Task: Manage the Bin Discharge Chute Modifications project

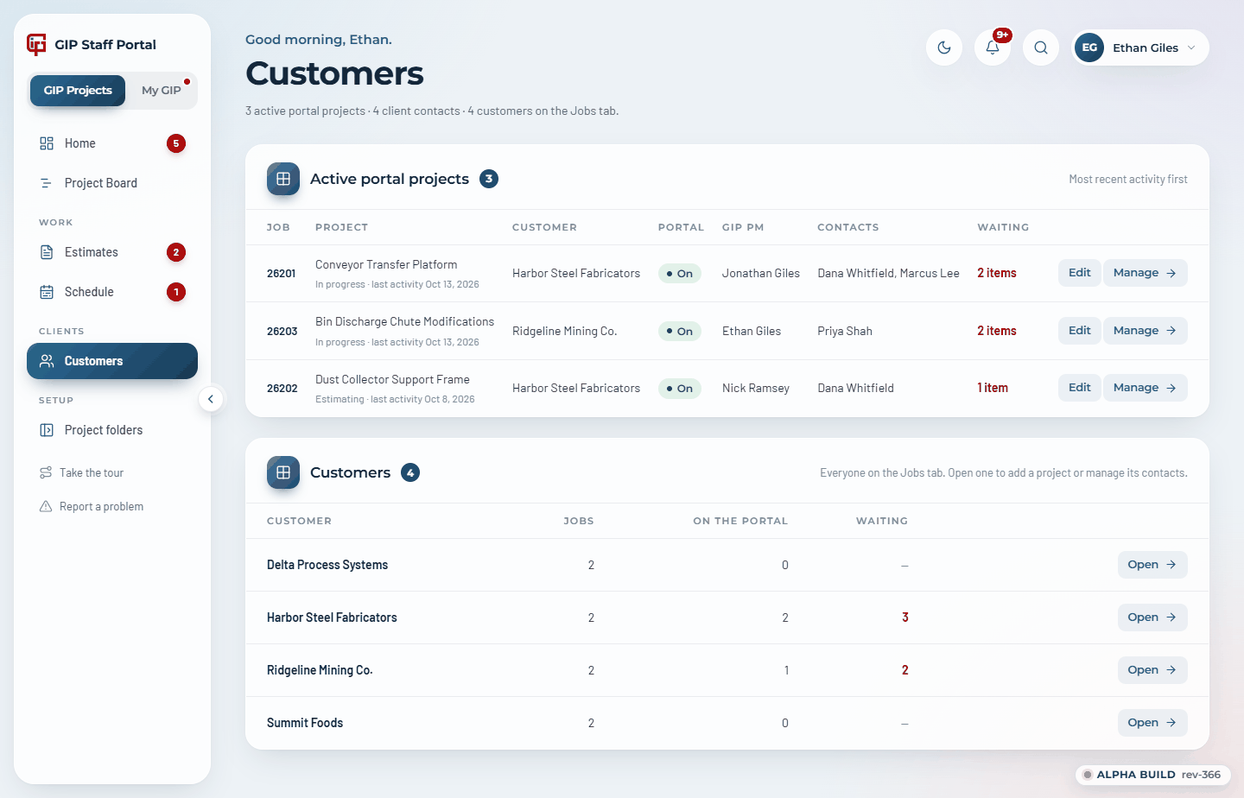Action: [1145, 331]
